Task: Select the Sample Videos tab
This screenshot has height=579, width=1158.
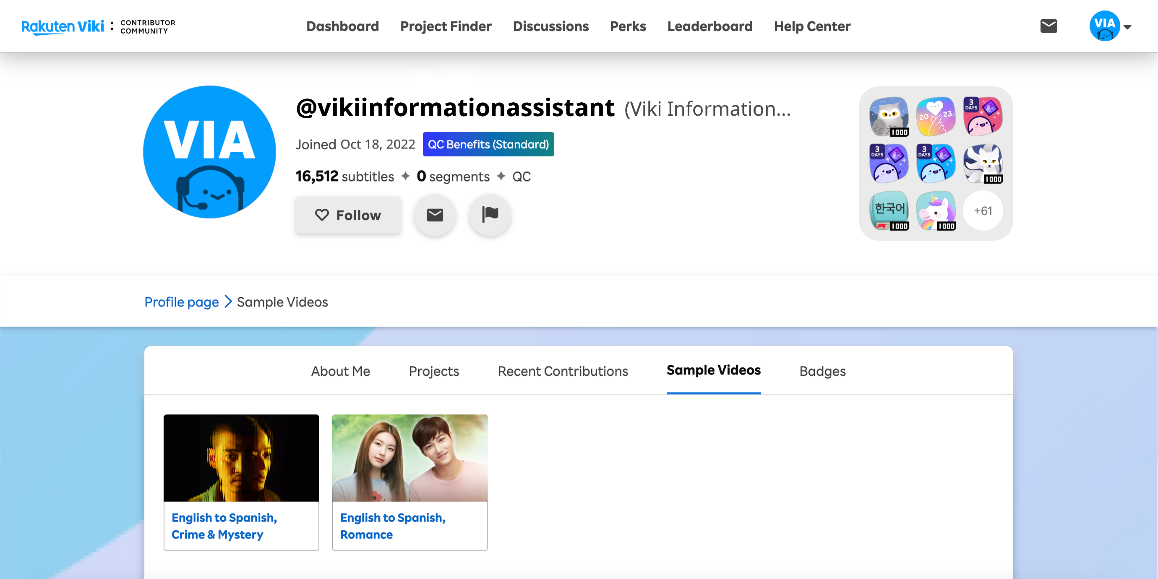Action: click(713, 370)
